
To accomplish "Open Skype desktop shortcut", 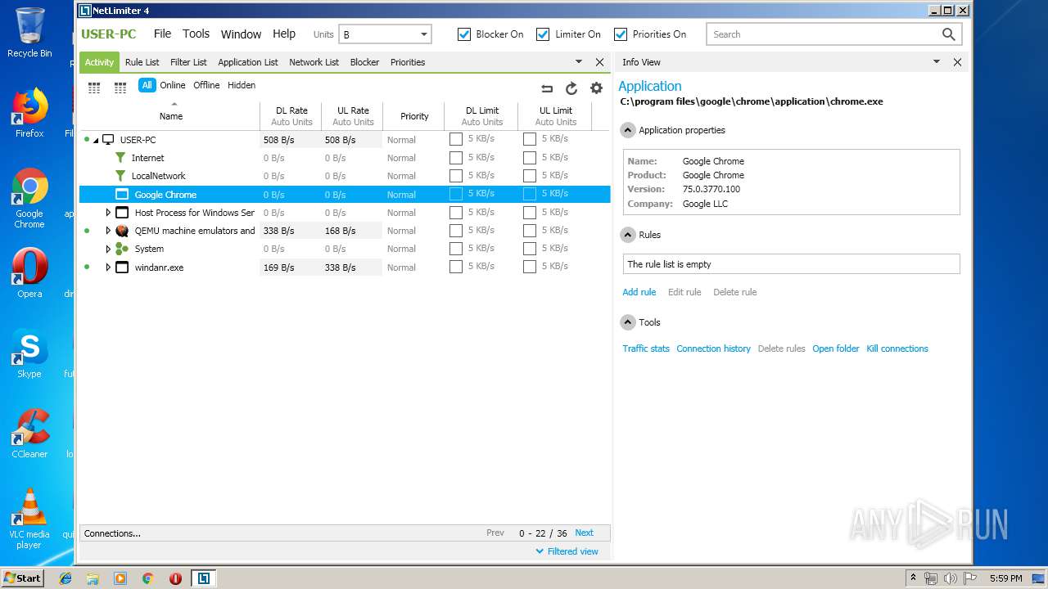I will click(29, 353).
